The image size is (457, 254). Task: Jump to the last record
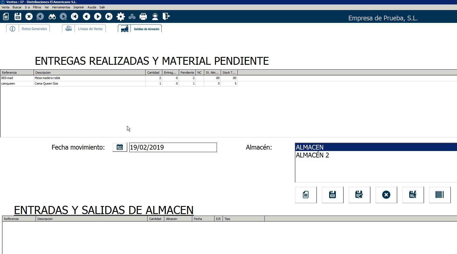[x=109, y=17]
